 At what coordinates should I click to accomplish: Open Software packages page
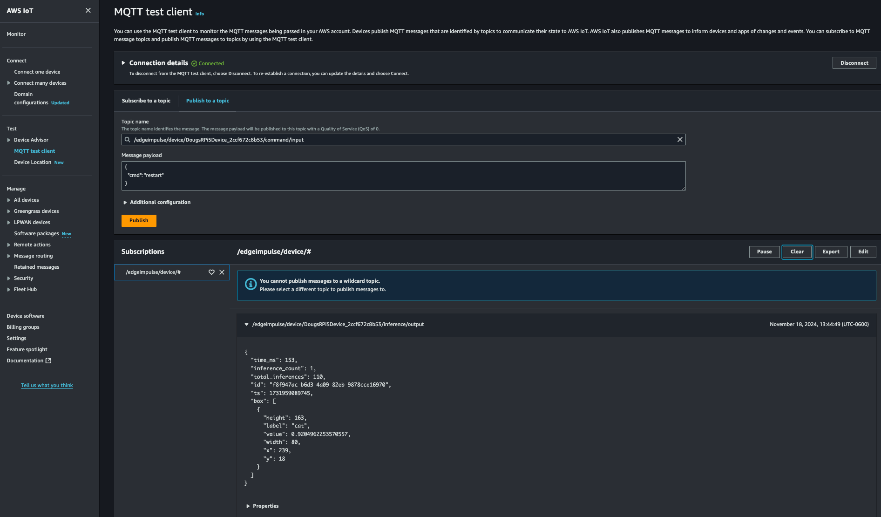36,233
